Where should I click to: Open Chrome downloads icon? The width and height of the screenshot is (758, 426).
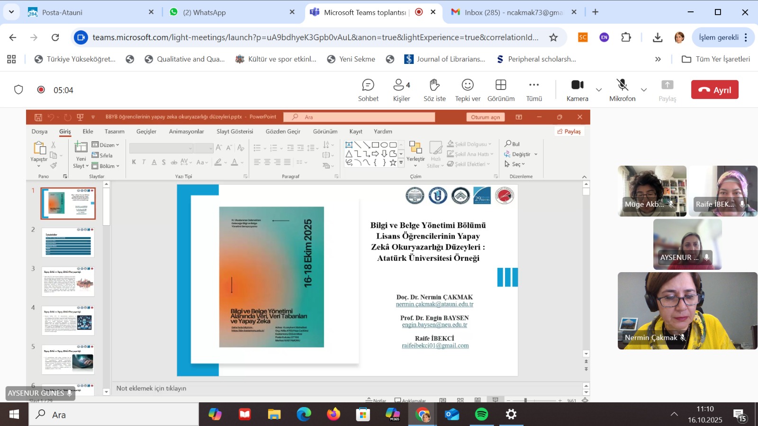coord(658,37)
